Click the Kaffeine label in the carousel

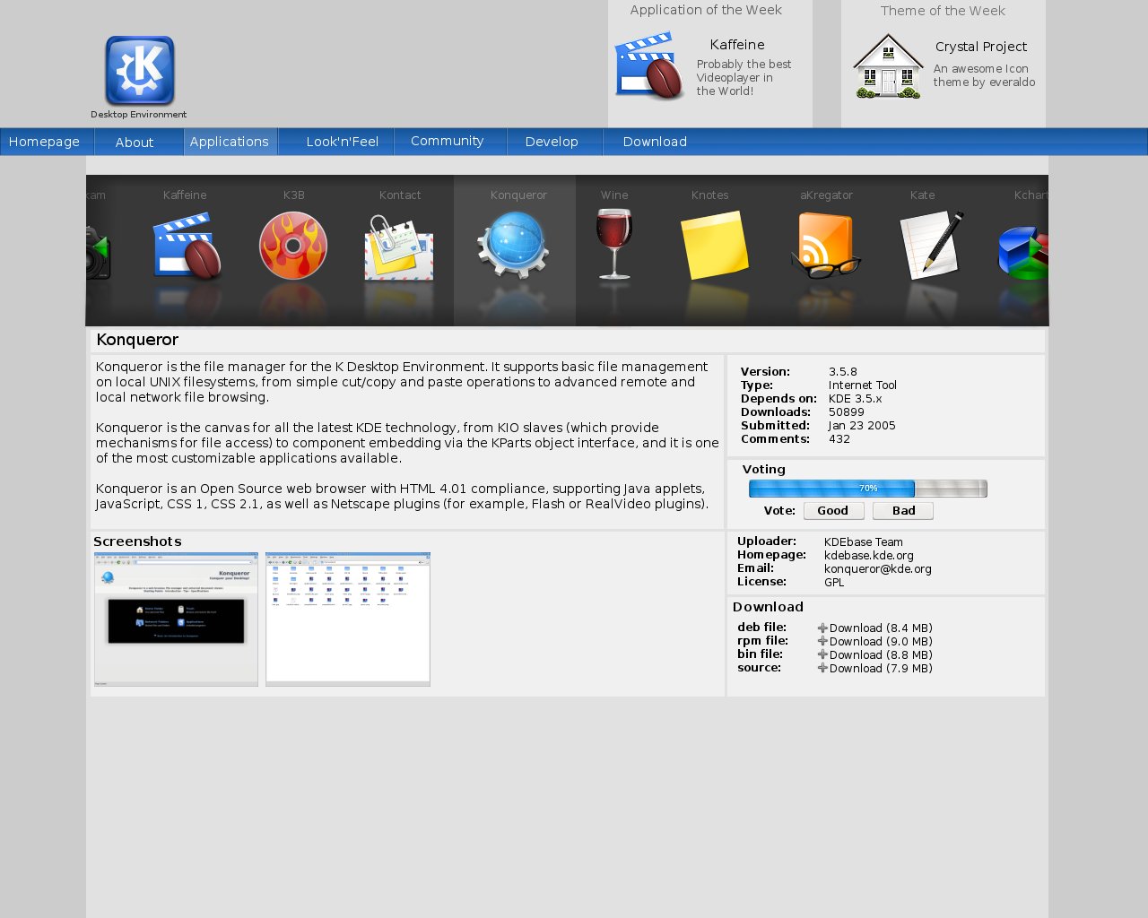185,195
